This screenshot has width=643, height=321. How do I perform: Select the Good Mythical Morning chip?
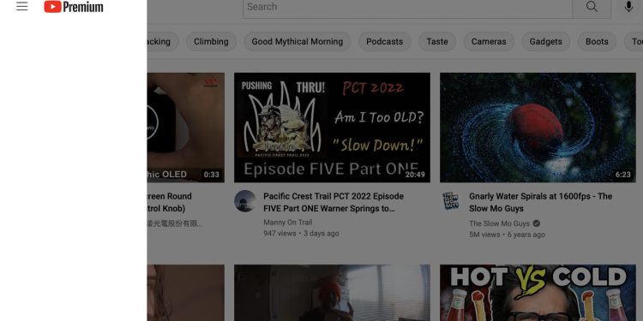click(x=297, y=41)
